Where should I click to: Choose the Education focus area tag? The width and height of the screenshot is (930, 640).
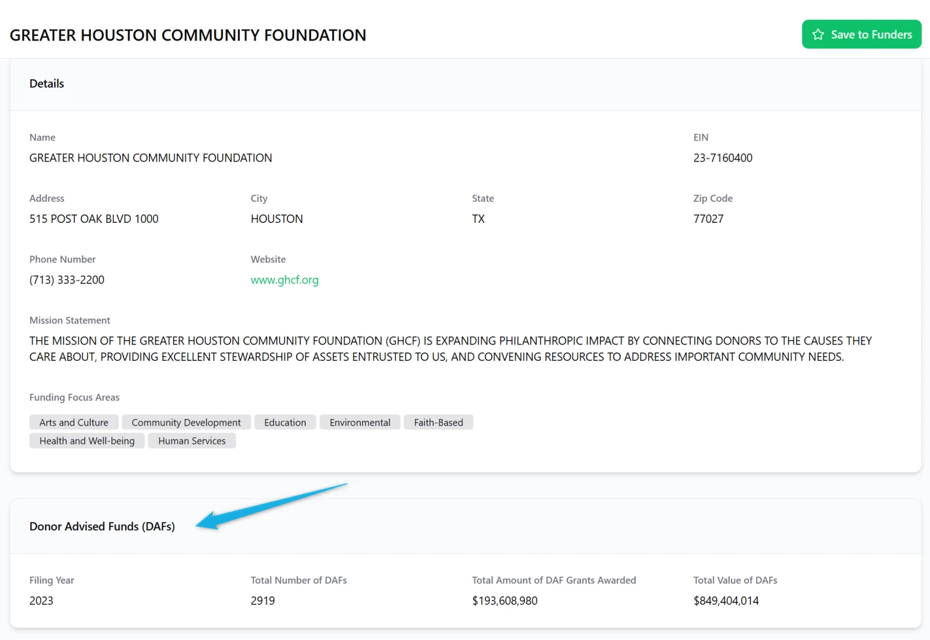pyautogui.click(x=285, y=422)
